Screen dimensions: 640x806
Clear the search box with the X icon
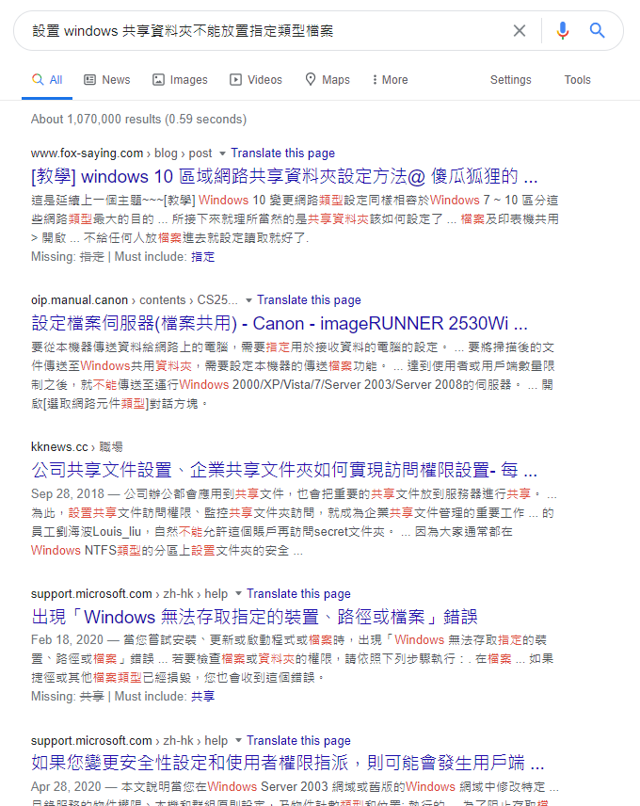pyautogui.click(x=520, y=31)
